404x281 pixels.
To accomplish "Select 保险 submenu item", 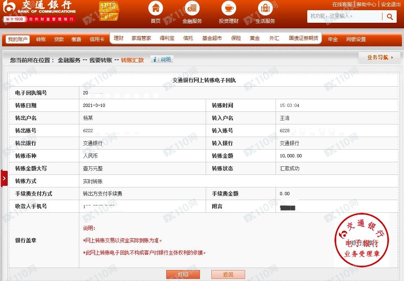I will [x=236, y=38].
